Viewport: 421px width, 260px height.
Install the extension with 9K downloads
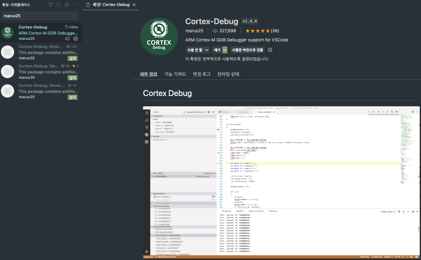click(73, 78)
